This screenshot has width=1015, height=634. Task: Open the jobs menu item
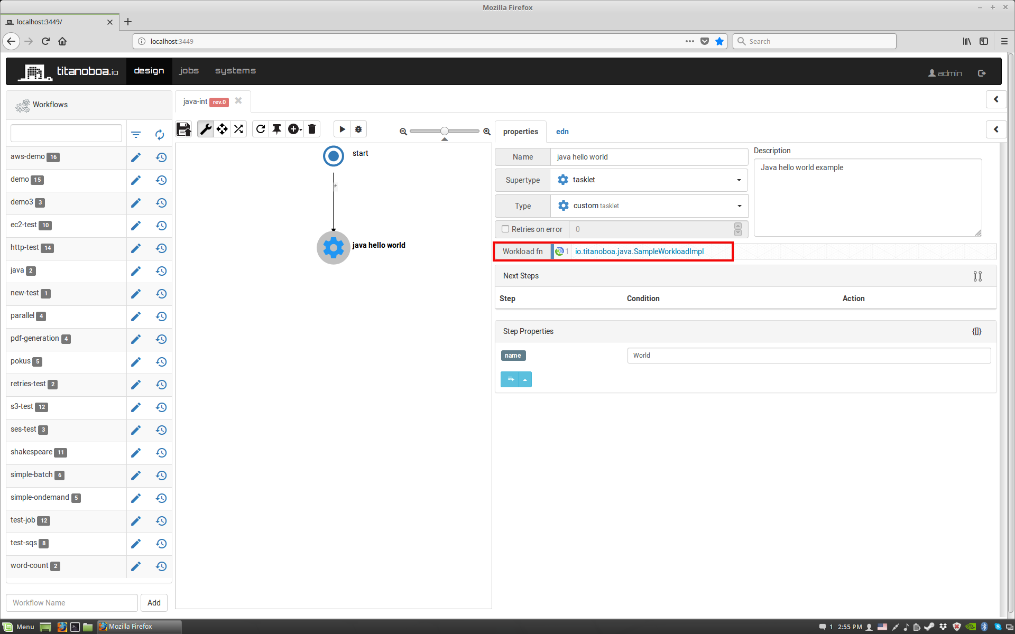(x=189, y=71)
